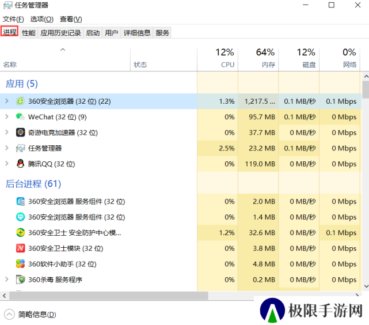Maximize the Task Manager window
This screenshot has height=325, width=369.
[x=332, y=5]
